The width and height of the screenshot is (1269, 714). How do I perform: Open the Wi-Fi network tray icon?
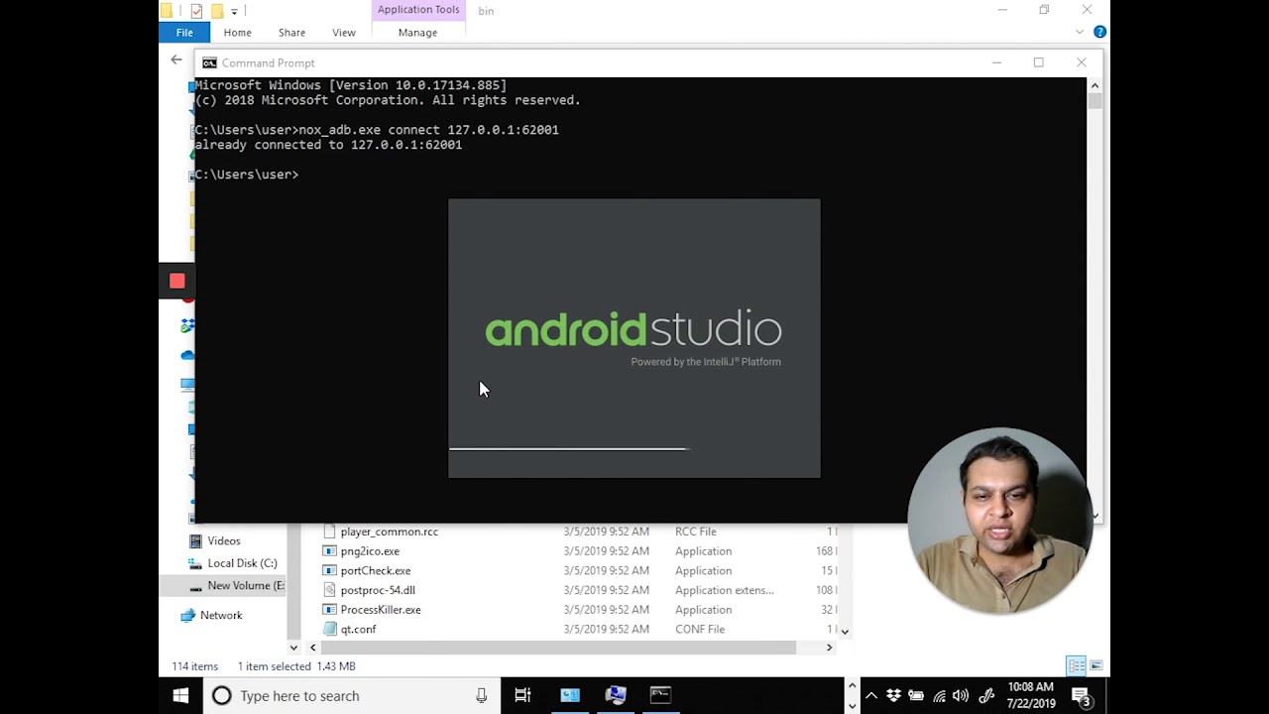tap(939, 696)
